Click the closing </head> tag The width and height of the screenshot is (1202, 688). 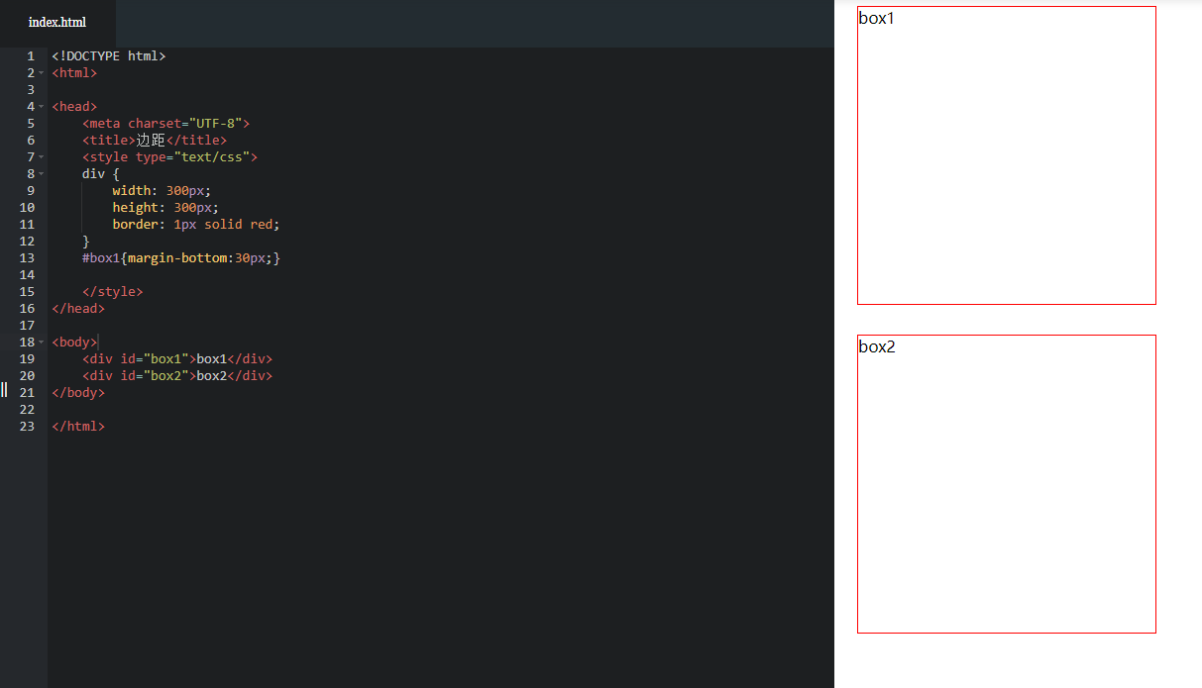click(x=78, y=309)
